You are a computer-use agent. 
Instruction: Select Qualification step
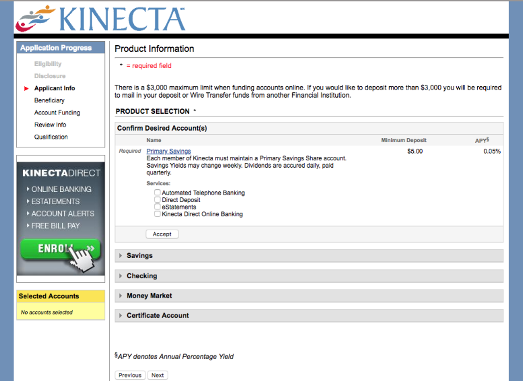coord(50,137)
